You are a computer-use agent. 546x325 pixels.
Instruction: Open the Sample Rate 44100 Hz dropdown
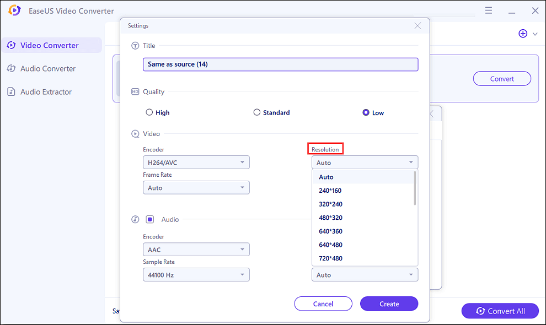point(196,275)
